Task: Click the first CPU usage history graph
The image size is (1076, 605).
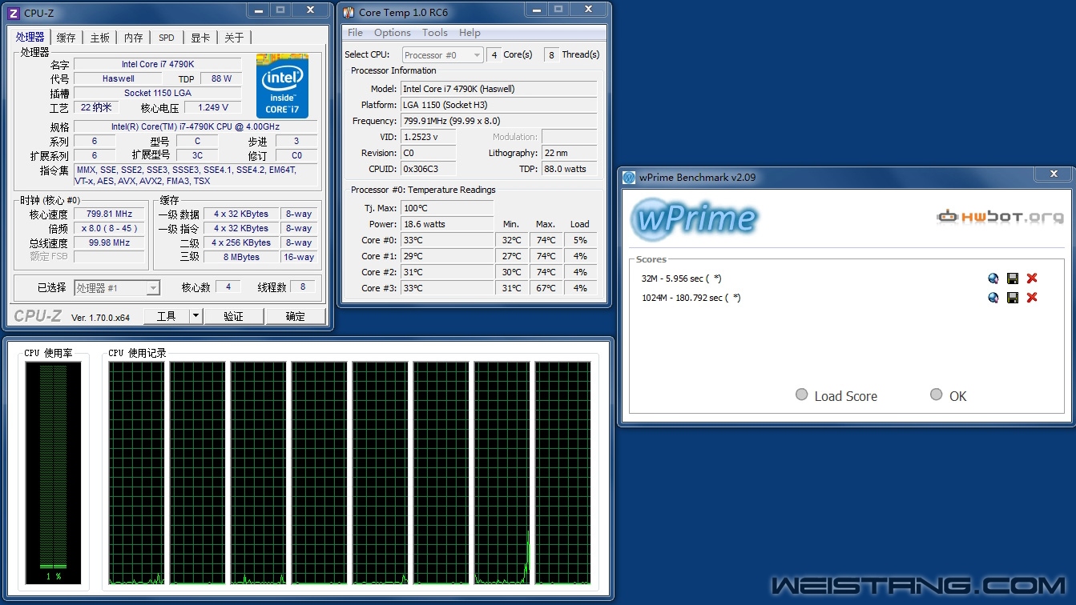Action: [136, 473]
